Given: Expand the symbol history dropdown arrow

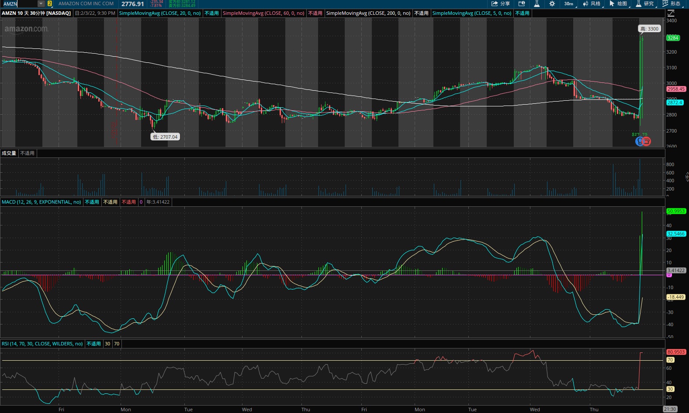Looking at the screenshot, I should (41, 3).
